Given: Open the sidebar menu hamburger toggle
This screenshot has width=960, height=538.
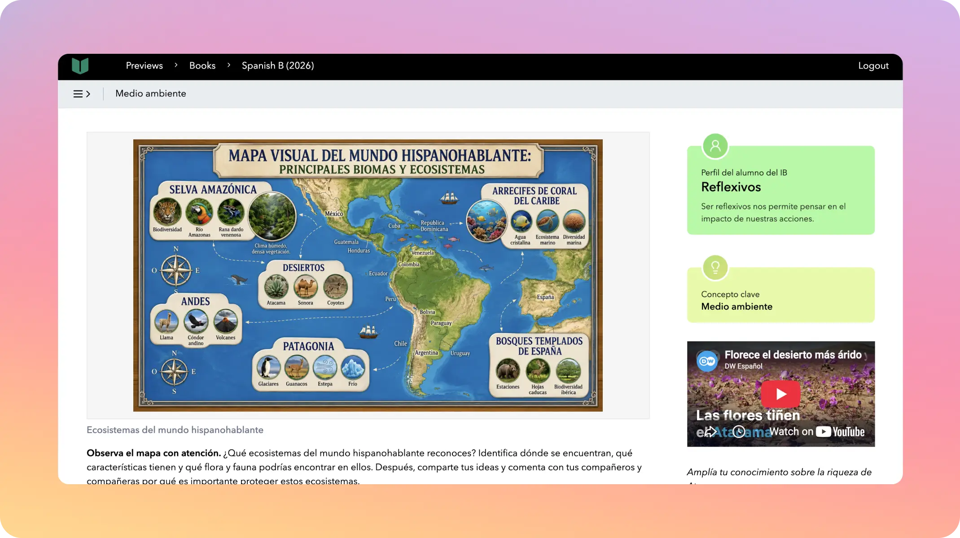Looking at the screenshot, I should point(82,94).
